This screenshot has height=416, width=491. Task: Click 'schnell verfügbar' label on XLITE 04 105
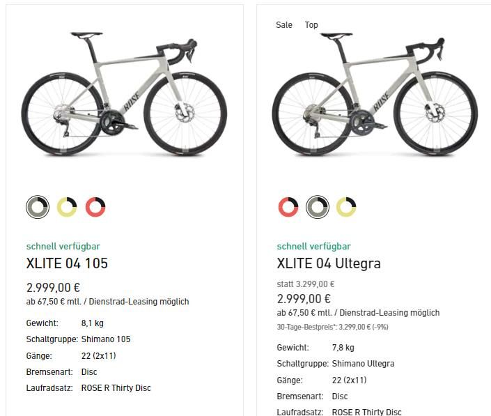pyautogui.click(x=63, y=247)
